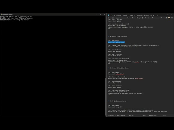The image size is (174, 130).
Task: Click '# 3.1 Pull Image' comment line
Action: tap(113, 72)
